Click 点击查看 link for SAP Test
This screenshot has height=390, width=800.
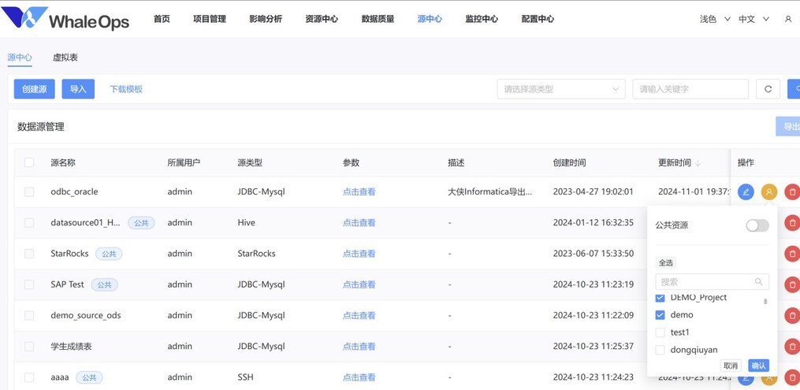tap(359, 284)
